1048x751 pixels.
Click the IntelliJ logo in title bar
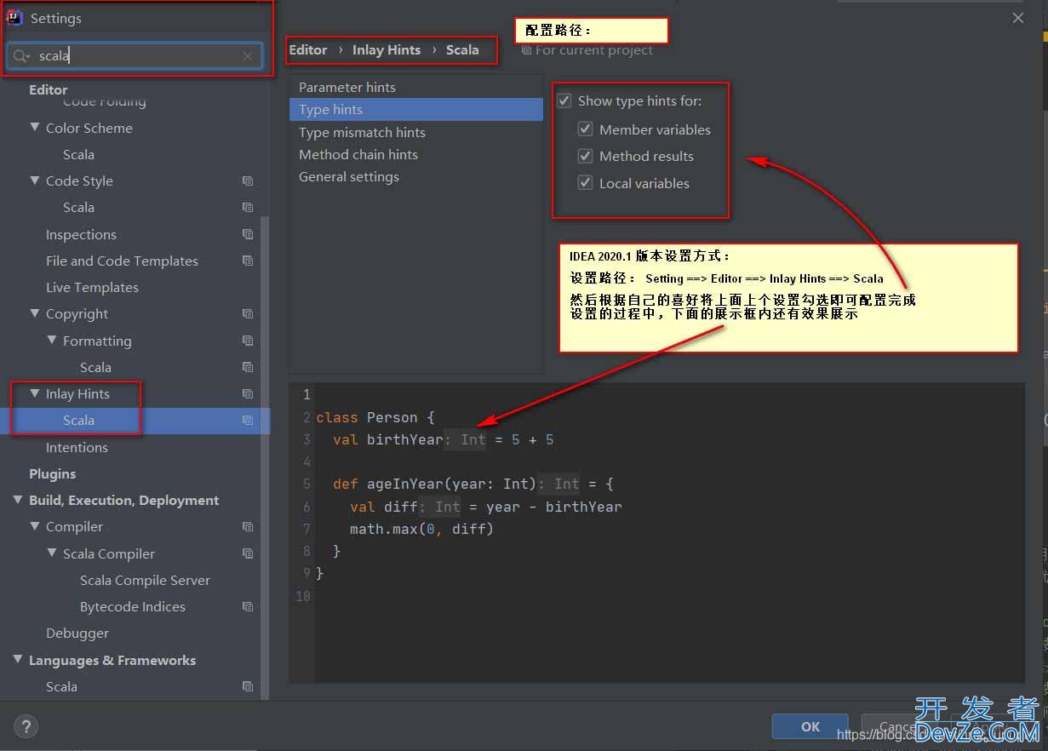coord(14,17)
